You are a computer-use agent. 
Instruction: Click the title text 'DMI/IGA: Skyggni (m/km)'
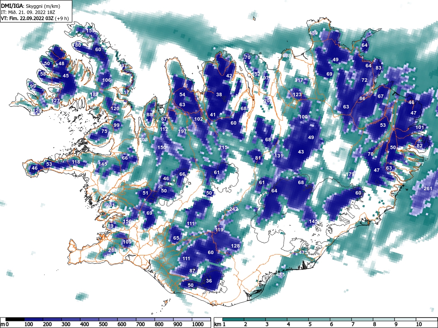31,6
